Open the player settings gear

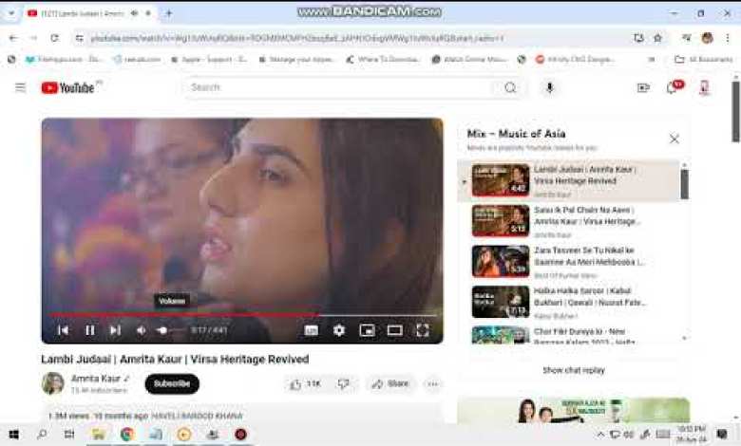pyautogui.click(x=338, y=330)
